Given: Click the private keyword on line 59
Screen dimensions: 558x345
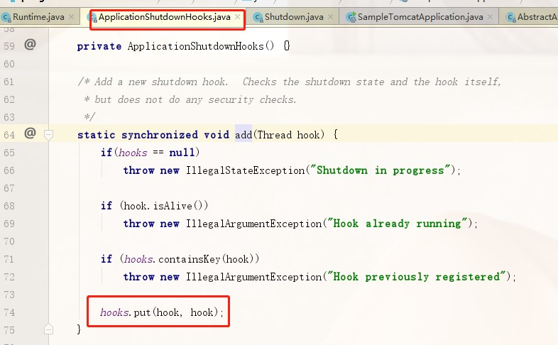Looking at the screenshot, I should click(x=99, y=46).
